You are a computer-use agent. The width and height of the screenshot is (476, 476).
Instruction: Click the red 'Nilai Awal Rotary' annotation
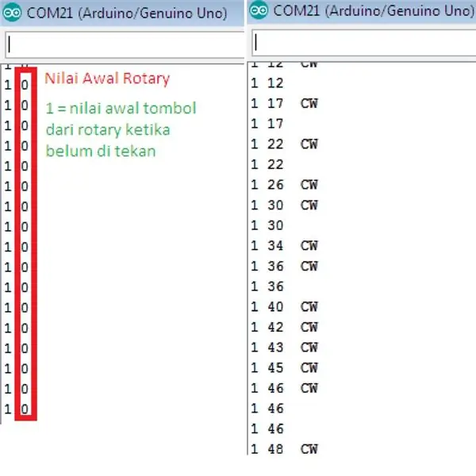pyautogui.click(x=107, y=79)
